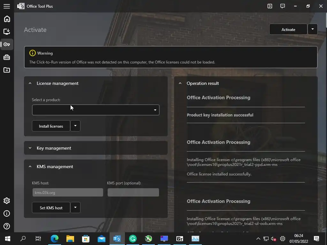Image resolution: width=327 pixels, height=245 pixels.
Task: Click the taskbar clock showing 06:24
Action: pos(299,239)
